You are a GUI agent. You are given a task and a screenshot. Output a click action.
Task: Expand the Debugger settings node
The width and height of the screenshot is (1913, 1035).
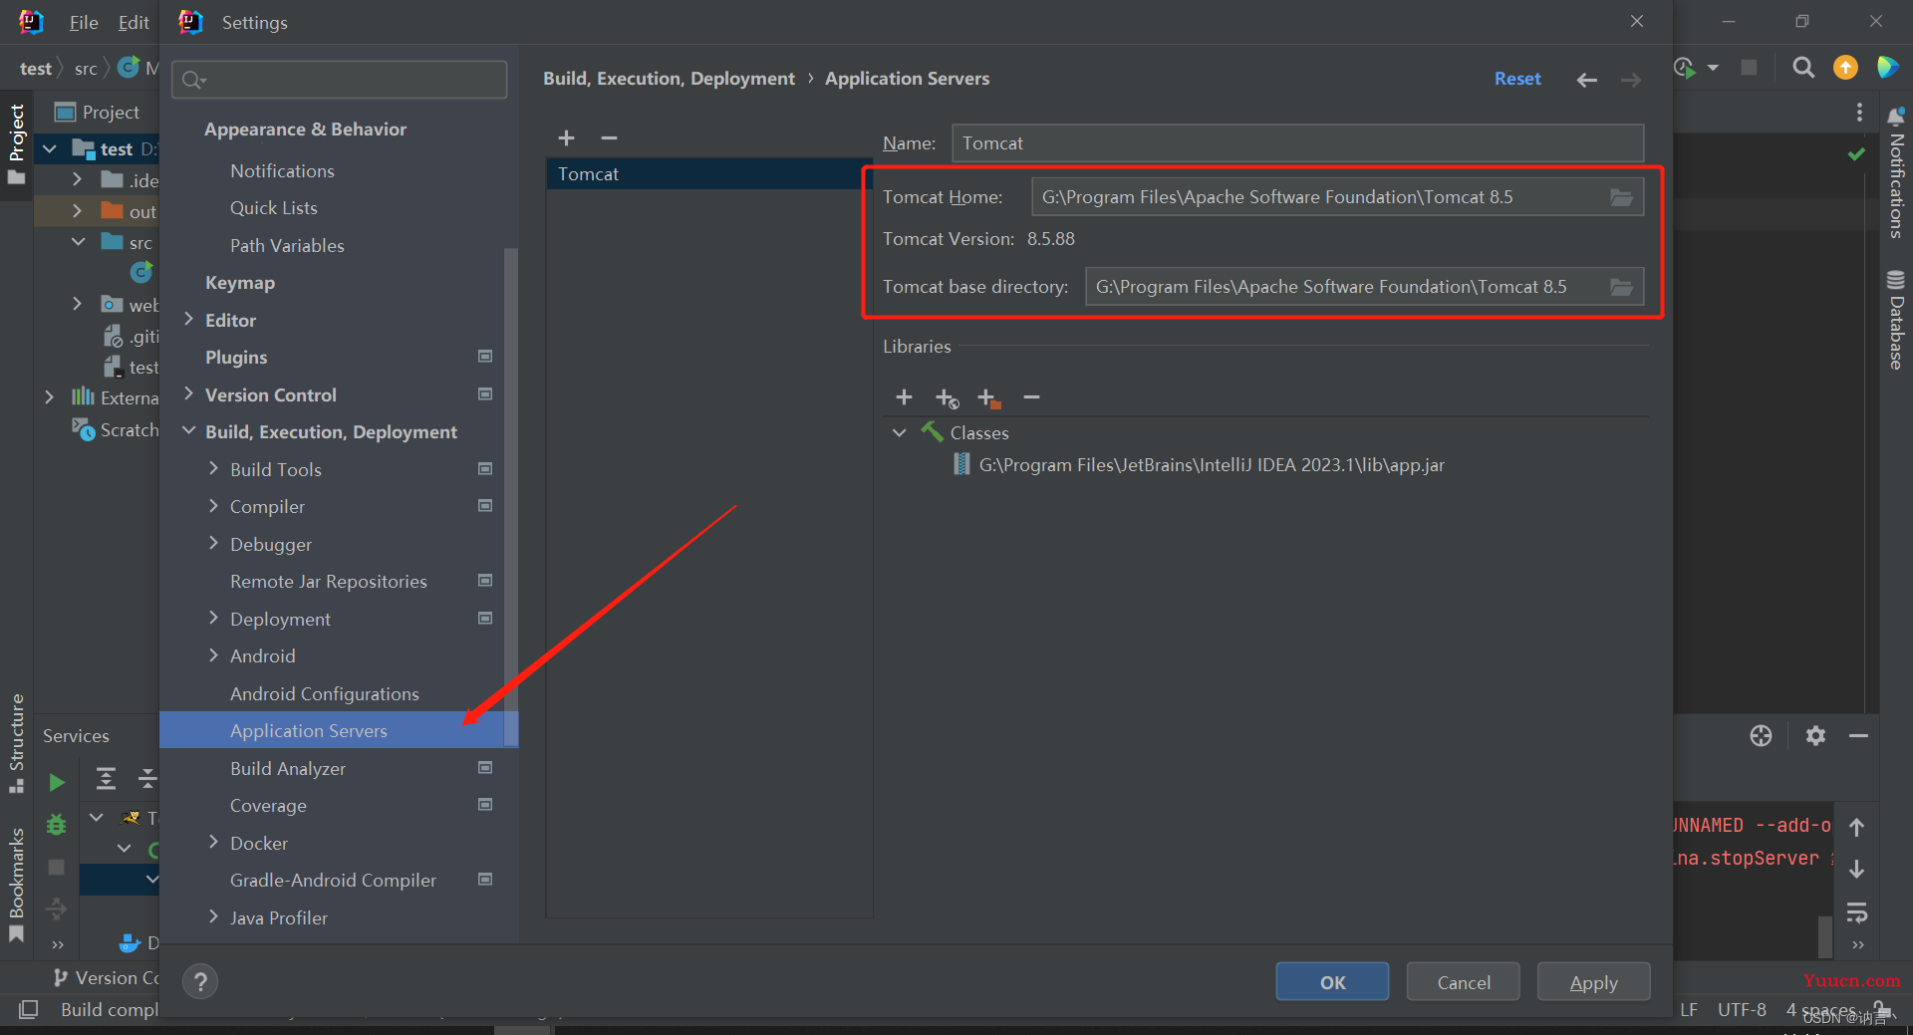pos(213,544)
